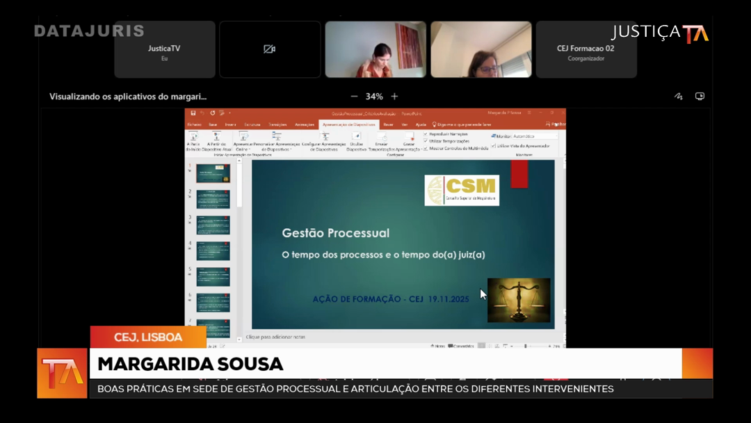
Task: Click the Ensaiar Temporizações icon
Action: point(381,138)
